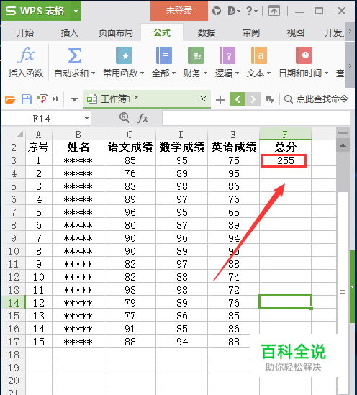Switch to the 开始 tab

point(25,33)
